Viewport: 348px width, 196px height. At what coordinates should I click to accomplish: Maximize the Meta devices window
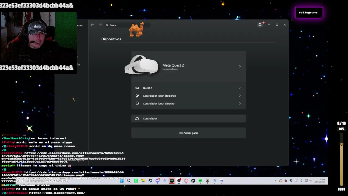click(277, 25)
